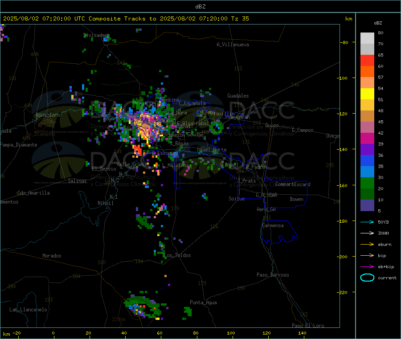Click the Agua_Toro place label
Image resolution: width=401 pixels, height=339 pixels.
coord(48,115)
